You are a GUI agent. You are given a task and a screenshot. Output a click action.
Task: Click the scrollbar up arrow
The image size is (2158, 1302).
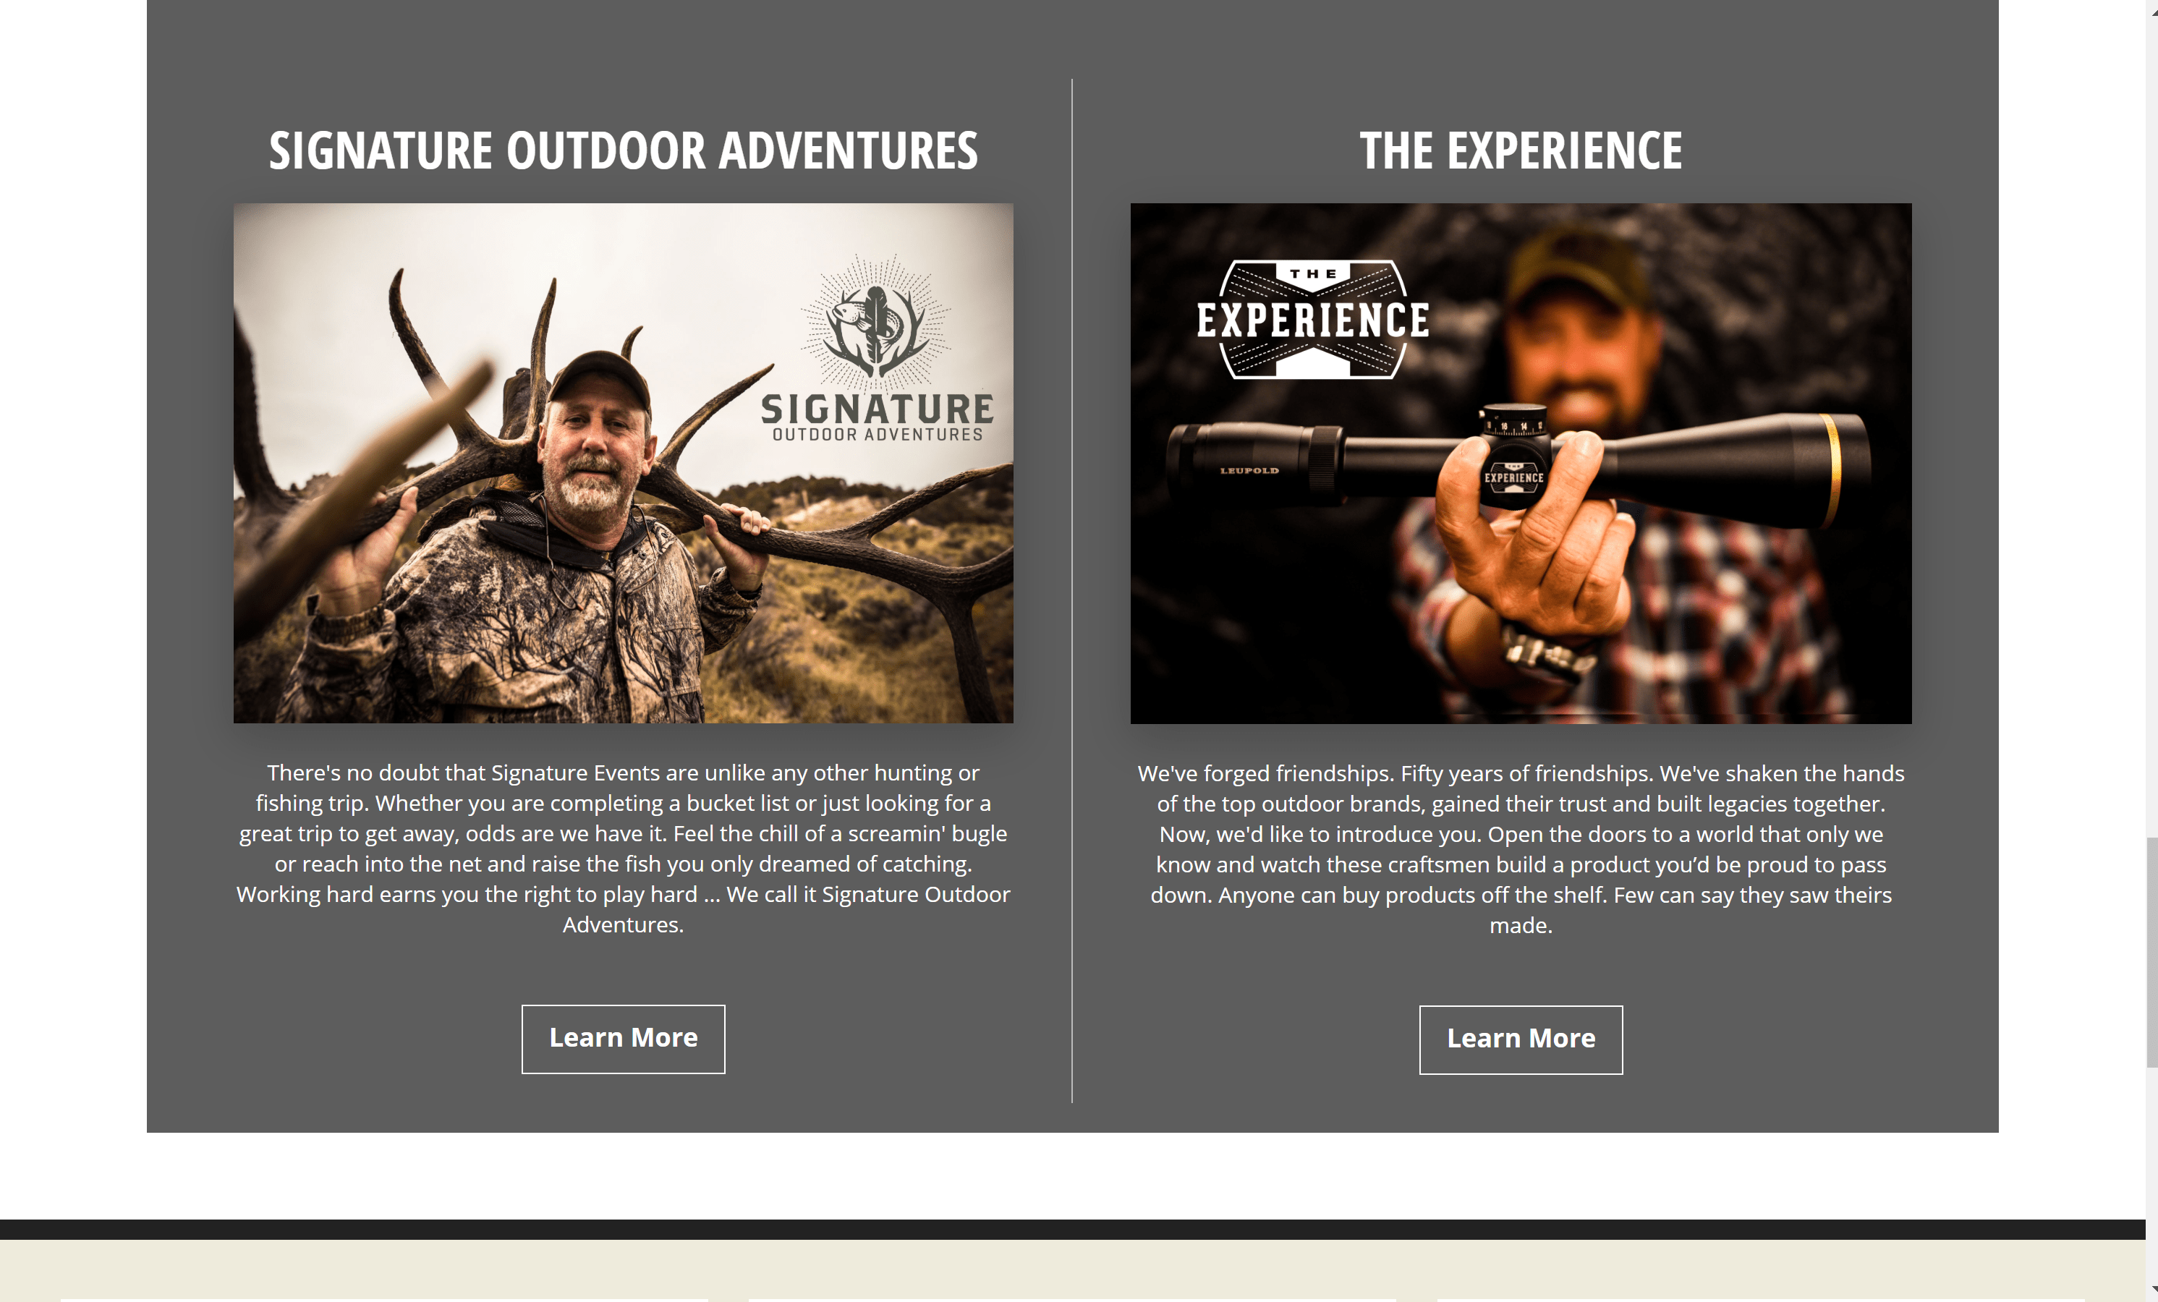click(x=2151, y=7)
